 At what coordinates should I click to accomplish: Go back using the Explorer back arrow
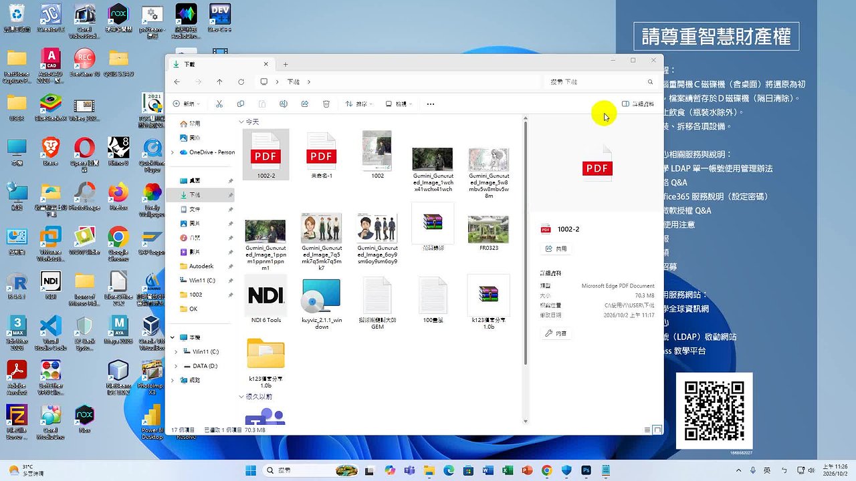click(x=177, y=82)
